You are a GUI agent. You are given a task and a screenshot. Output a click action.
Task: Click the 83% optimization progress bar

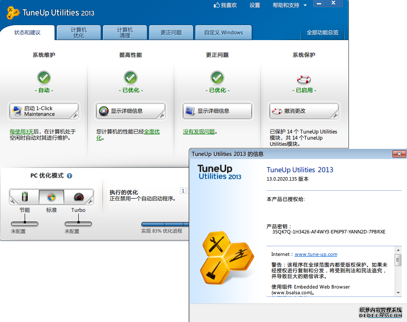click(165, 224)
